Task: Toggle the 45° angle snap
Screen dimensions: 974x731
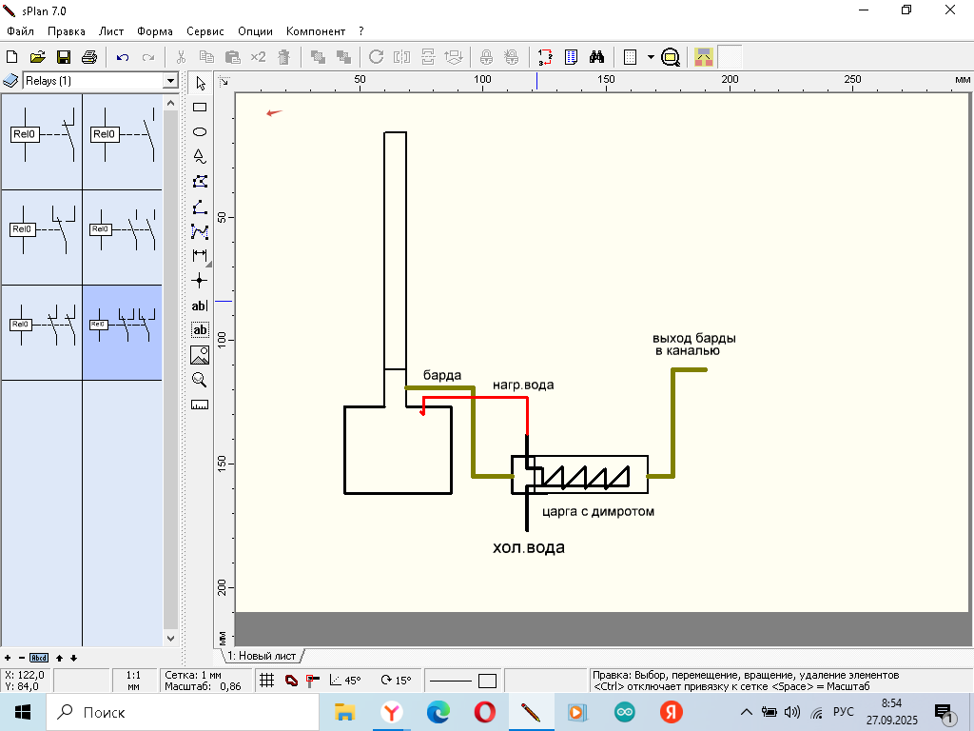Action: point(344,681)
